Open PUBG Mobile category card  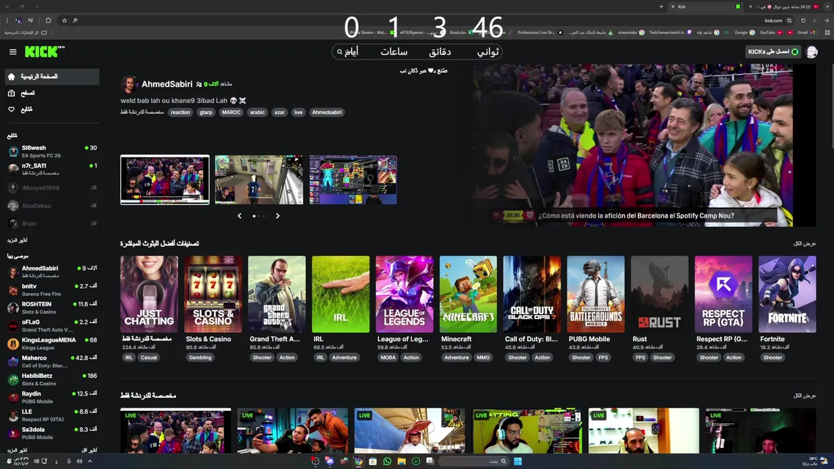pyautogui.click(x=596, y=294)
